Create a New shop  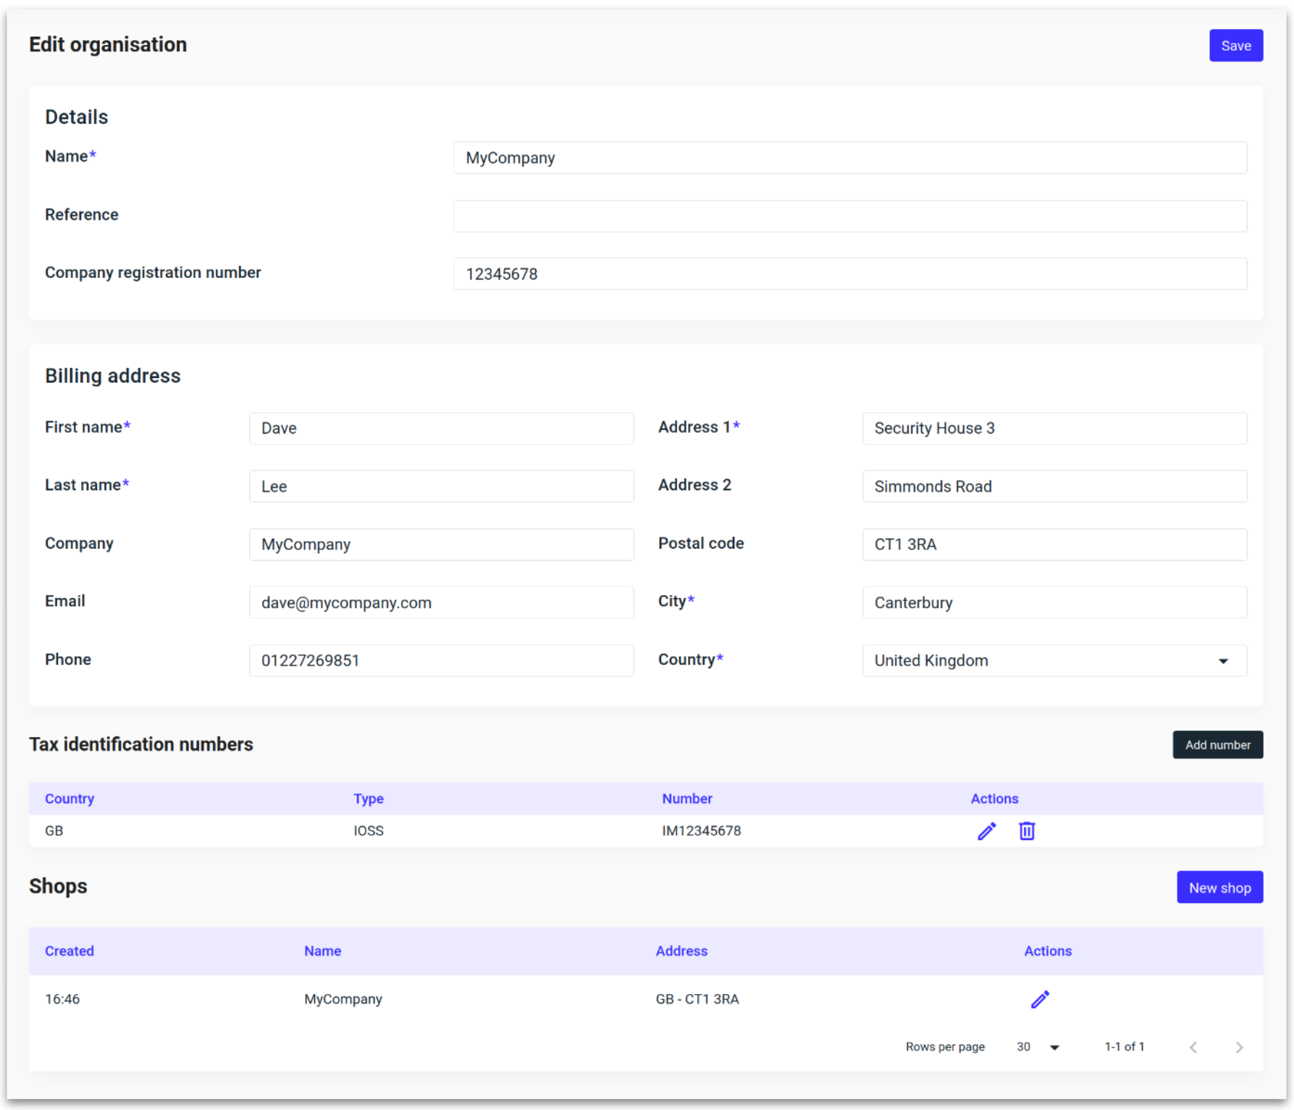pyautogui.click(x=1219, y=887)
